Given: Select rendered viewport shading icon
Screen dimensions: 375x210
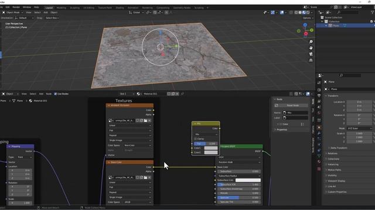Looking at the screenshot, I should (308, 12).
